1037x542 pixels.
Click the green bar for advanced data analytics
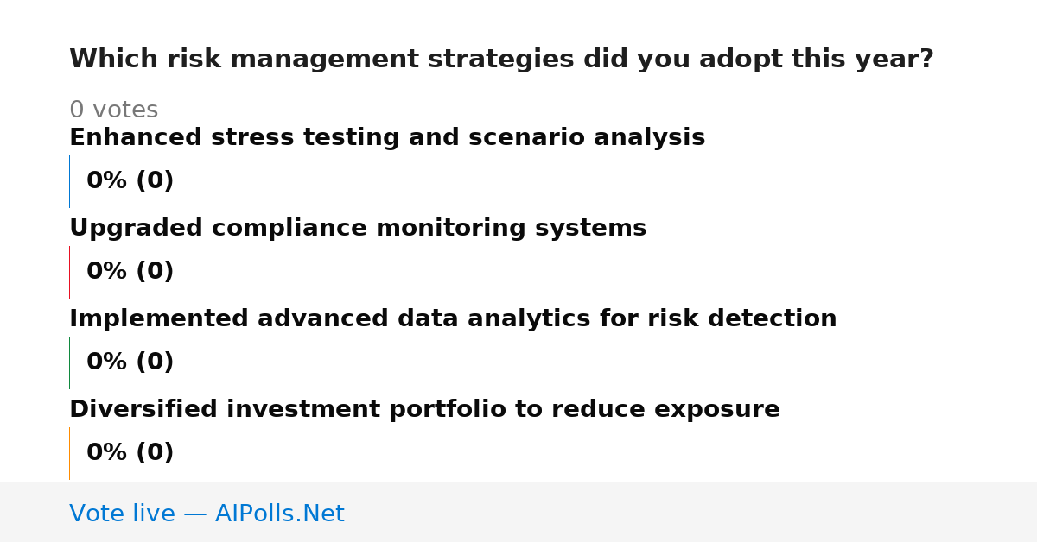(x=69, y=362)
